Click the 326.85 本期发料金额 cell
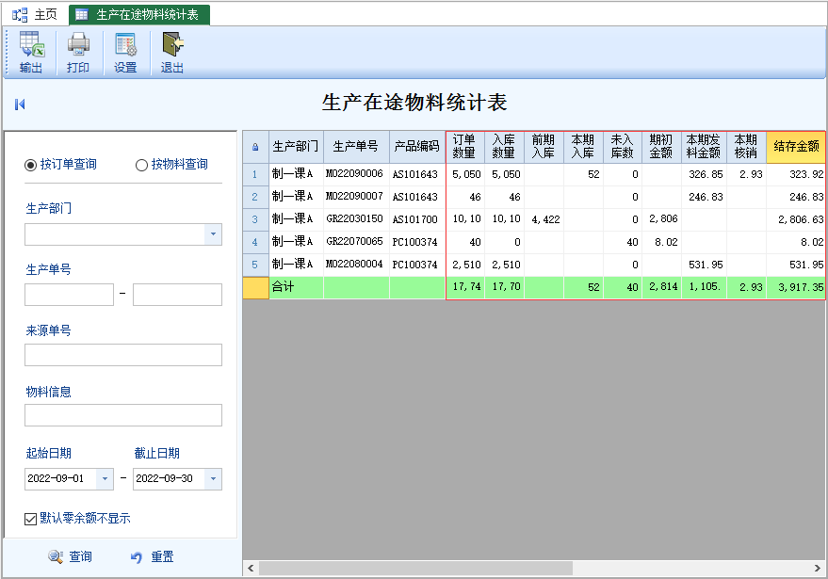This screenshot has height=579, width=828. [x=705, y=175]
